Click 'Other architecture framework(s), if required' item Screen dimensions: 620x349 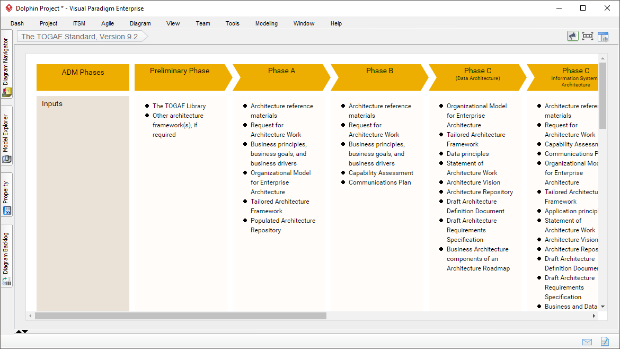click(x=178, y=125)
